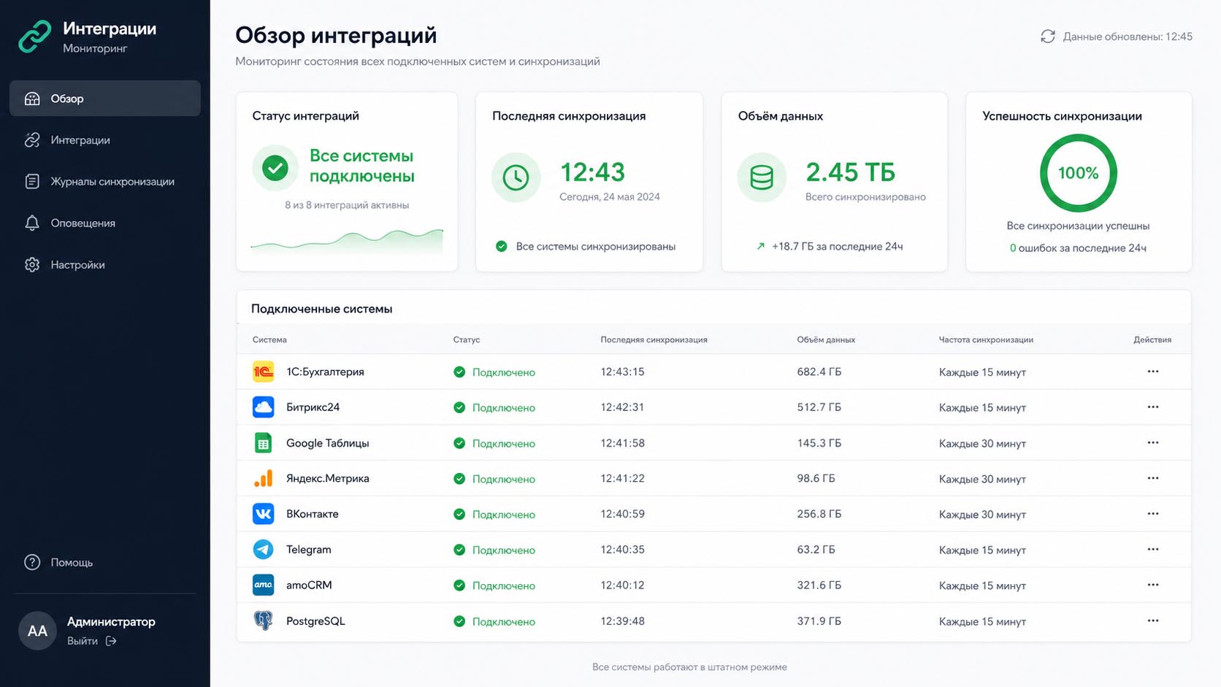This screenshot has height=687, width=1221.
Task: Open the Обзор sidebar item
Action: [105, 99]
